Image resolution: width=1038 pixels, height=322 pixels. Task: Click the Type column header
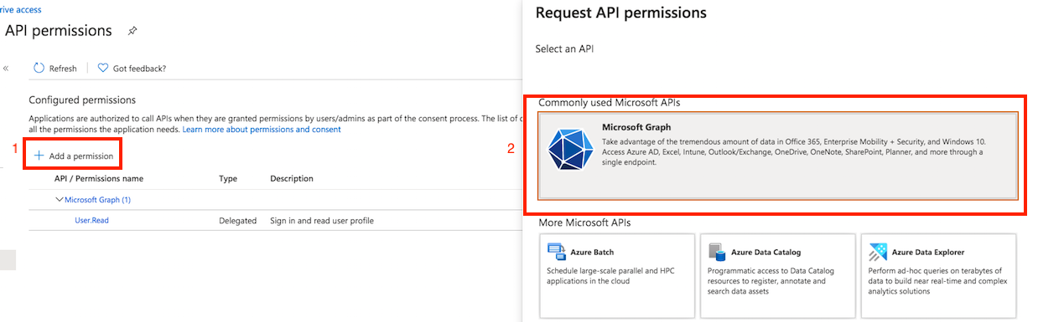point(228,178)
